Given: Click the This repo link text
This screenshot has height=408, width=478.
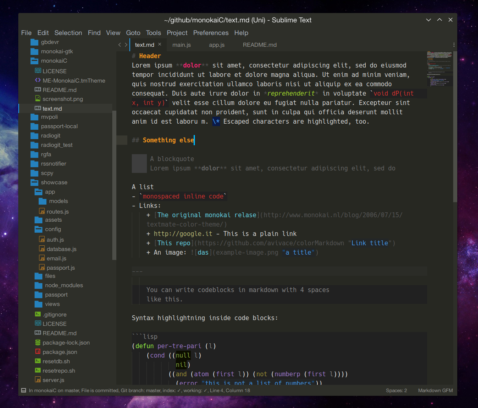Looking at the screenshot, I should pyautogui.click(x=174, y=243).
